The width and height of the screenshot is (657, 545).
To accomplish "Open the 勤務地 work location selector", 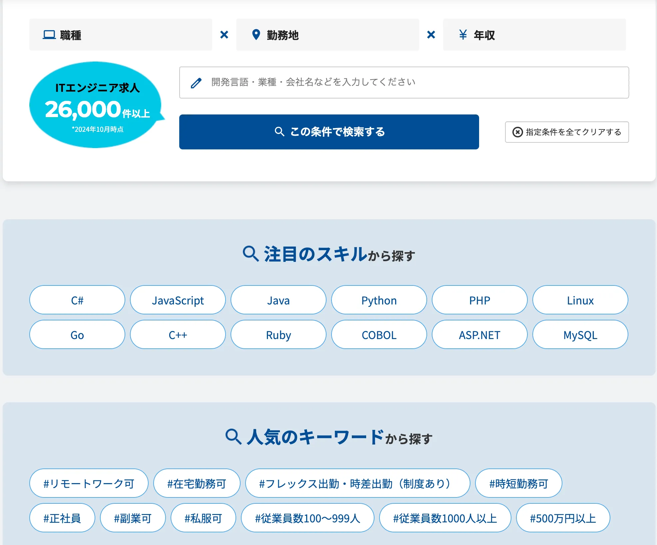I will 328,35.
